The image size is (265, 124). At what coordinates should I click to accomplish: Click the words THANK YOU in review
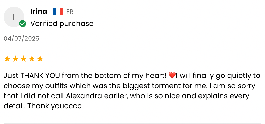(40, 76)
